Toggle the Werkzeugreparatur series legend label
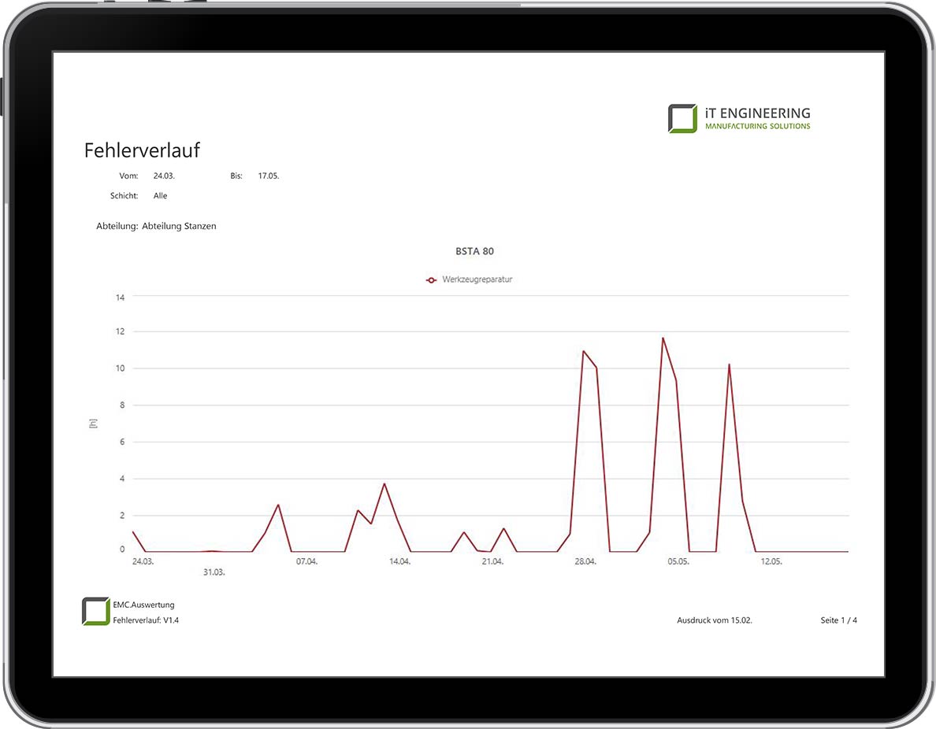 [x=477, y=279]
